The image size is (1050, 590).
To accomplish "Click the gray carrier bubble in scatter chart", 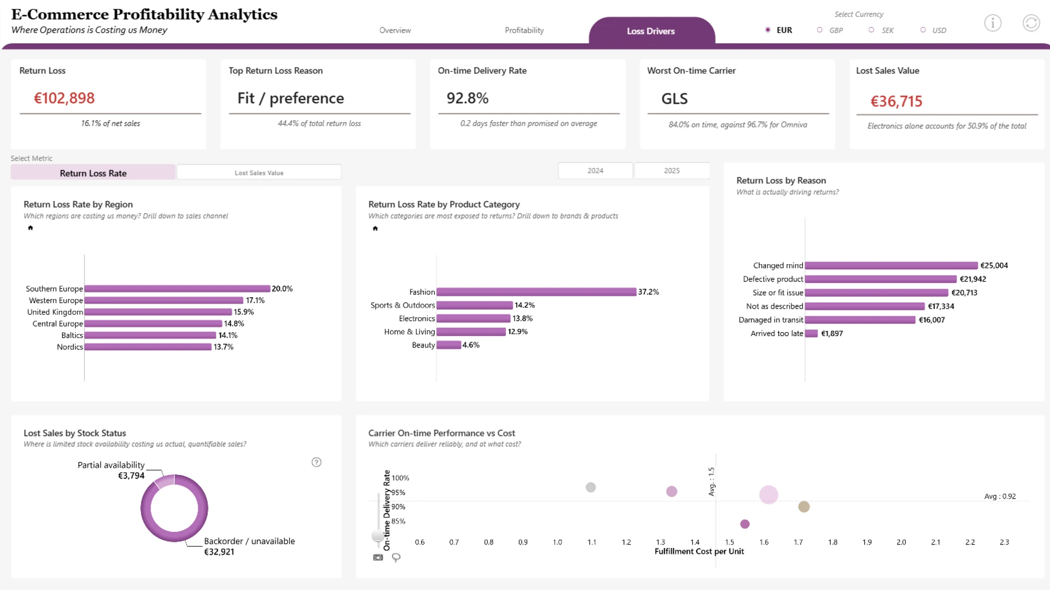I will coord(591,487).
